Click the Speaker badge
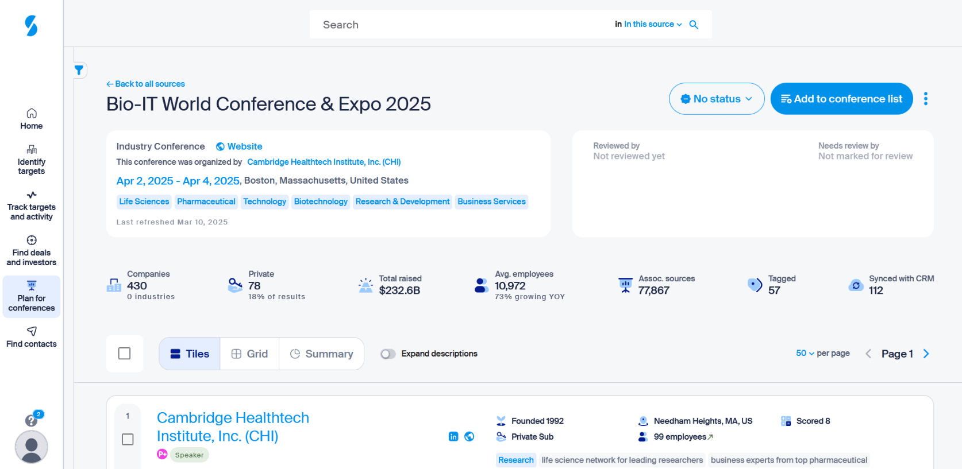This screenshot has width=962, height=469. point(189,455)
